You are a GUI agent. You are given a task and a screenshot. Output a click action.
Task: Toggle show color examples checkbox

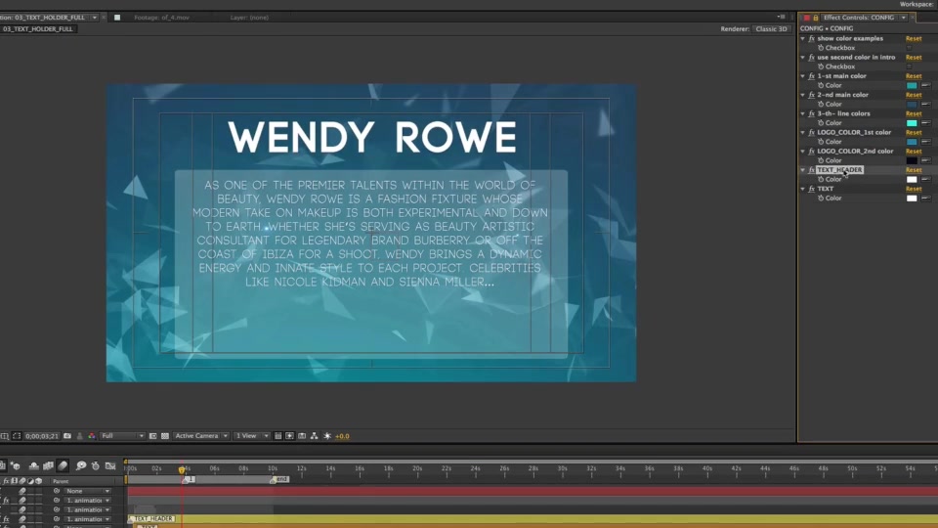tap(910, 47)
